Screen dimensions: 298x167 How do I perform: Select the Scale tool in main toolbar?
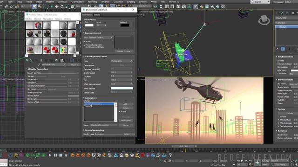click(67, 6)
